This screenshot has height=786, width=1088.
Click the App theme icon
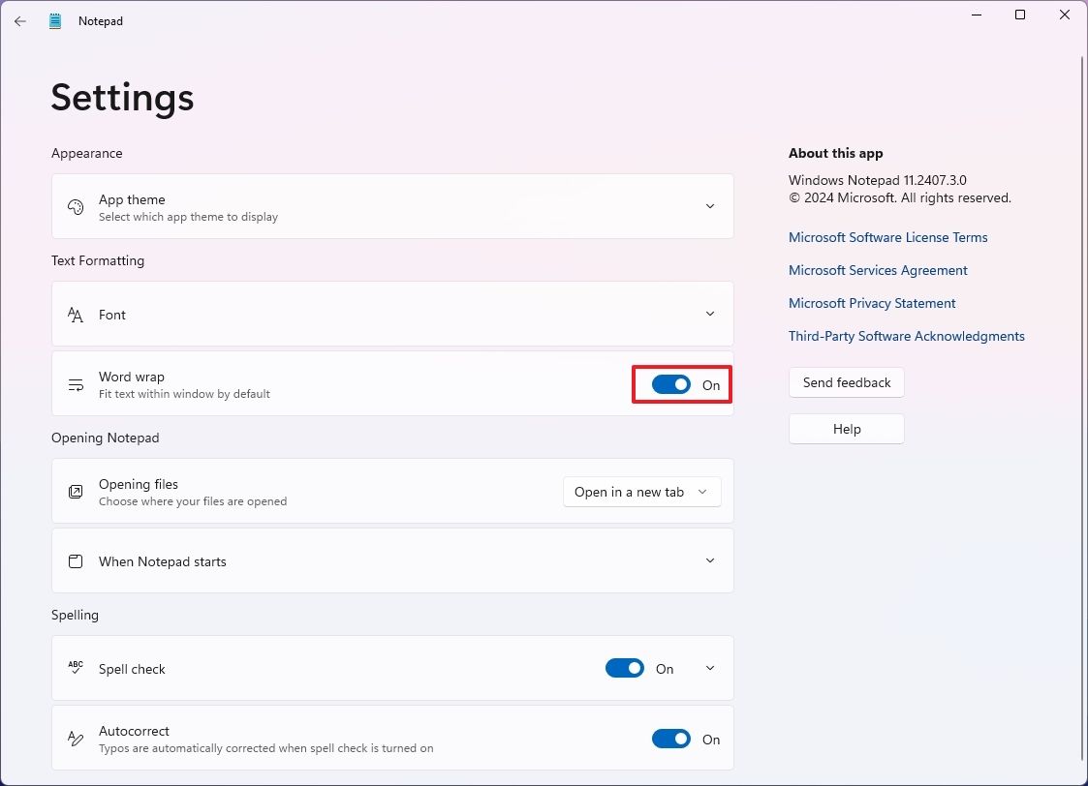(76, 206)
